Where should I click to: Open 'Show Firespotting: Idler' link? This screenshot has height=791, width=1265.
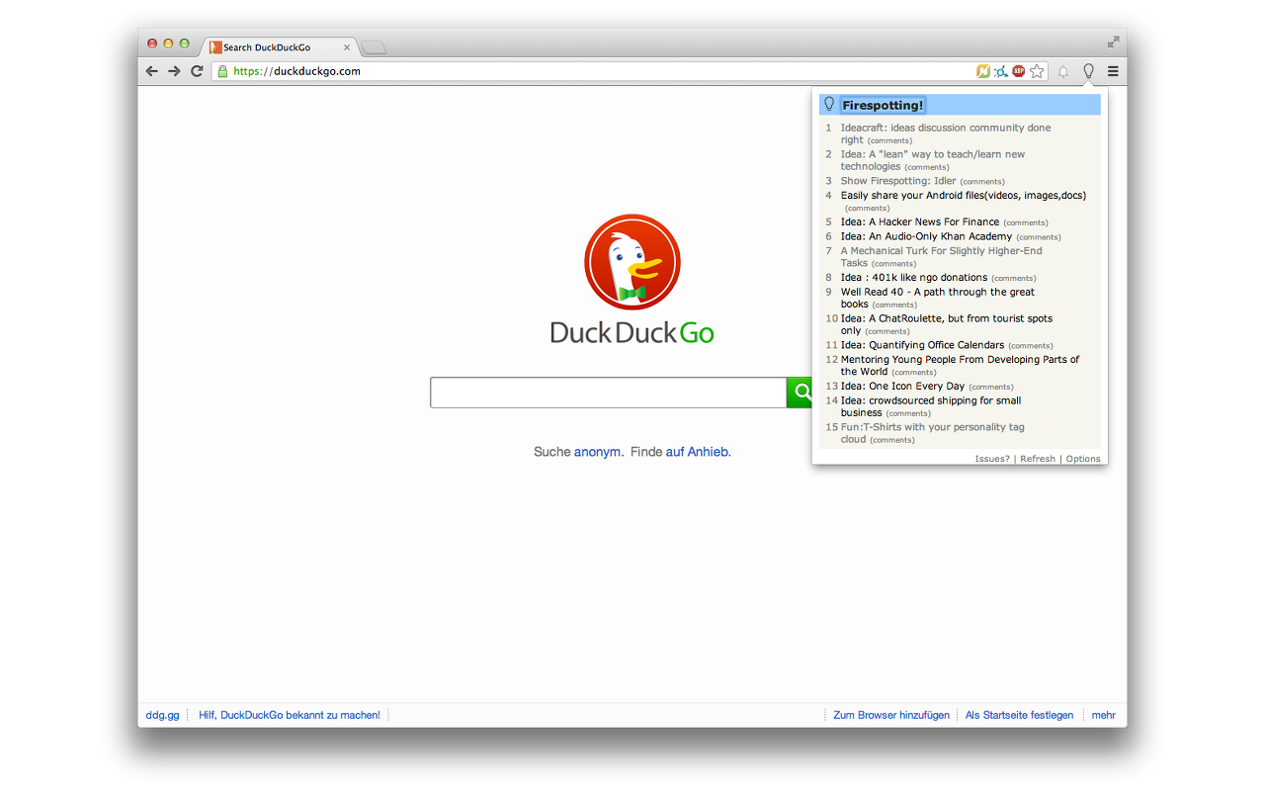pos(898,181)
